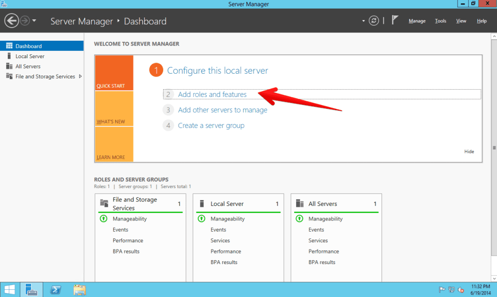Open Events in Local Server tile
Screen dimensions: 497x297
218,230
